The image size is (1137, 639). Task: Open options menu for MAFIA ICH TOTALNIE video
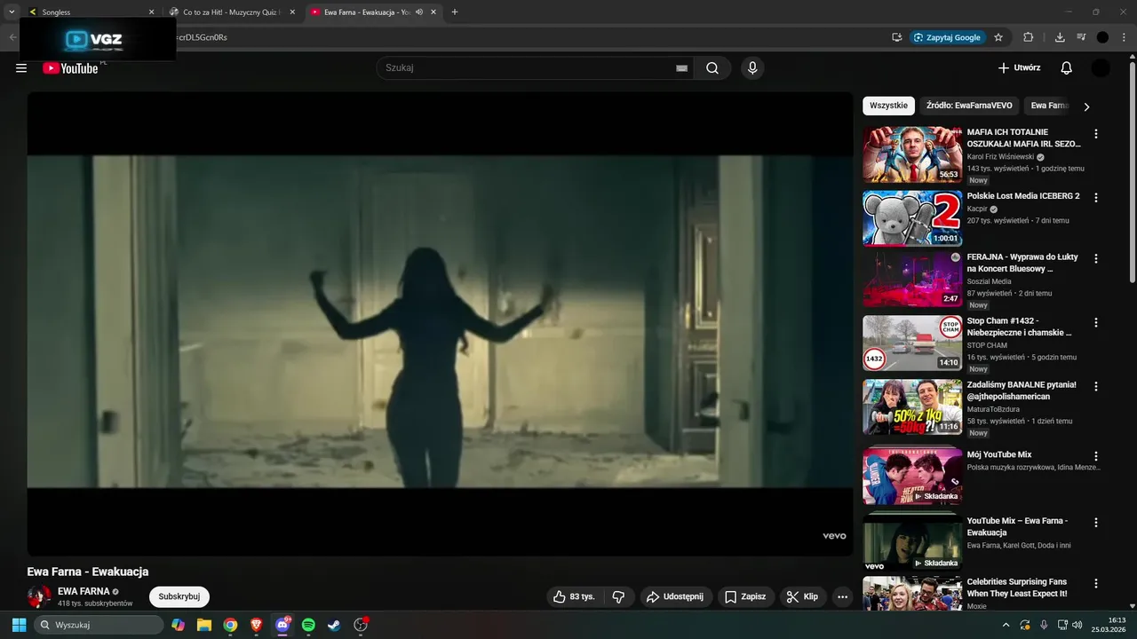pyautogui.click(x=1096, y=134)
